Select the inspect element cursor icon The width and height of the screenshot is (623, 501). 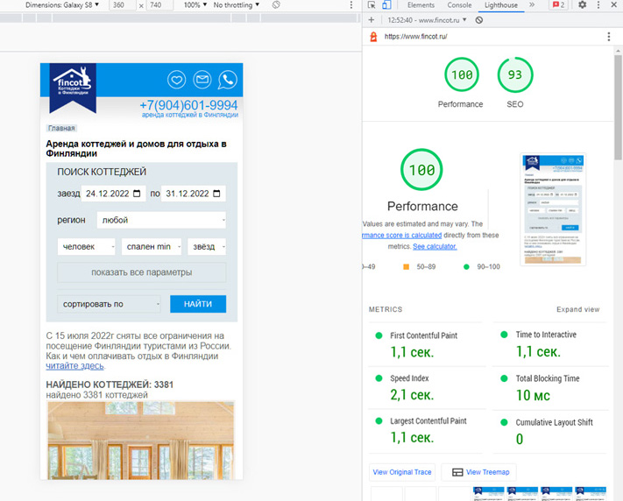point(372,5)
